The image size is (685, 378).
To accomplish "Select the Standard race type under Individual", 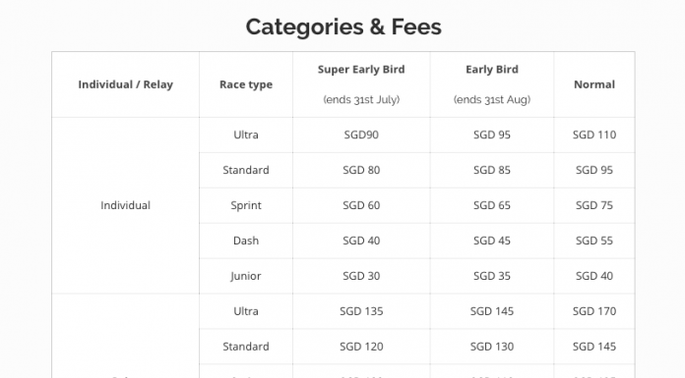I will click(x=246, y=170).
